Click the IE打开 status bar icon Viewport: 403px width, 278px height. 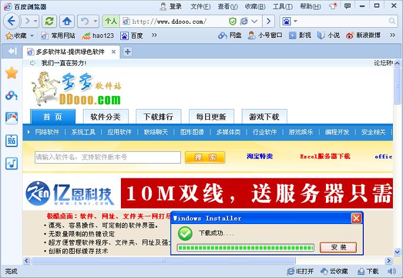(300, 271)
